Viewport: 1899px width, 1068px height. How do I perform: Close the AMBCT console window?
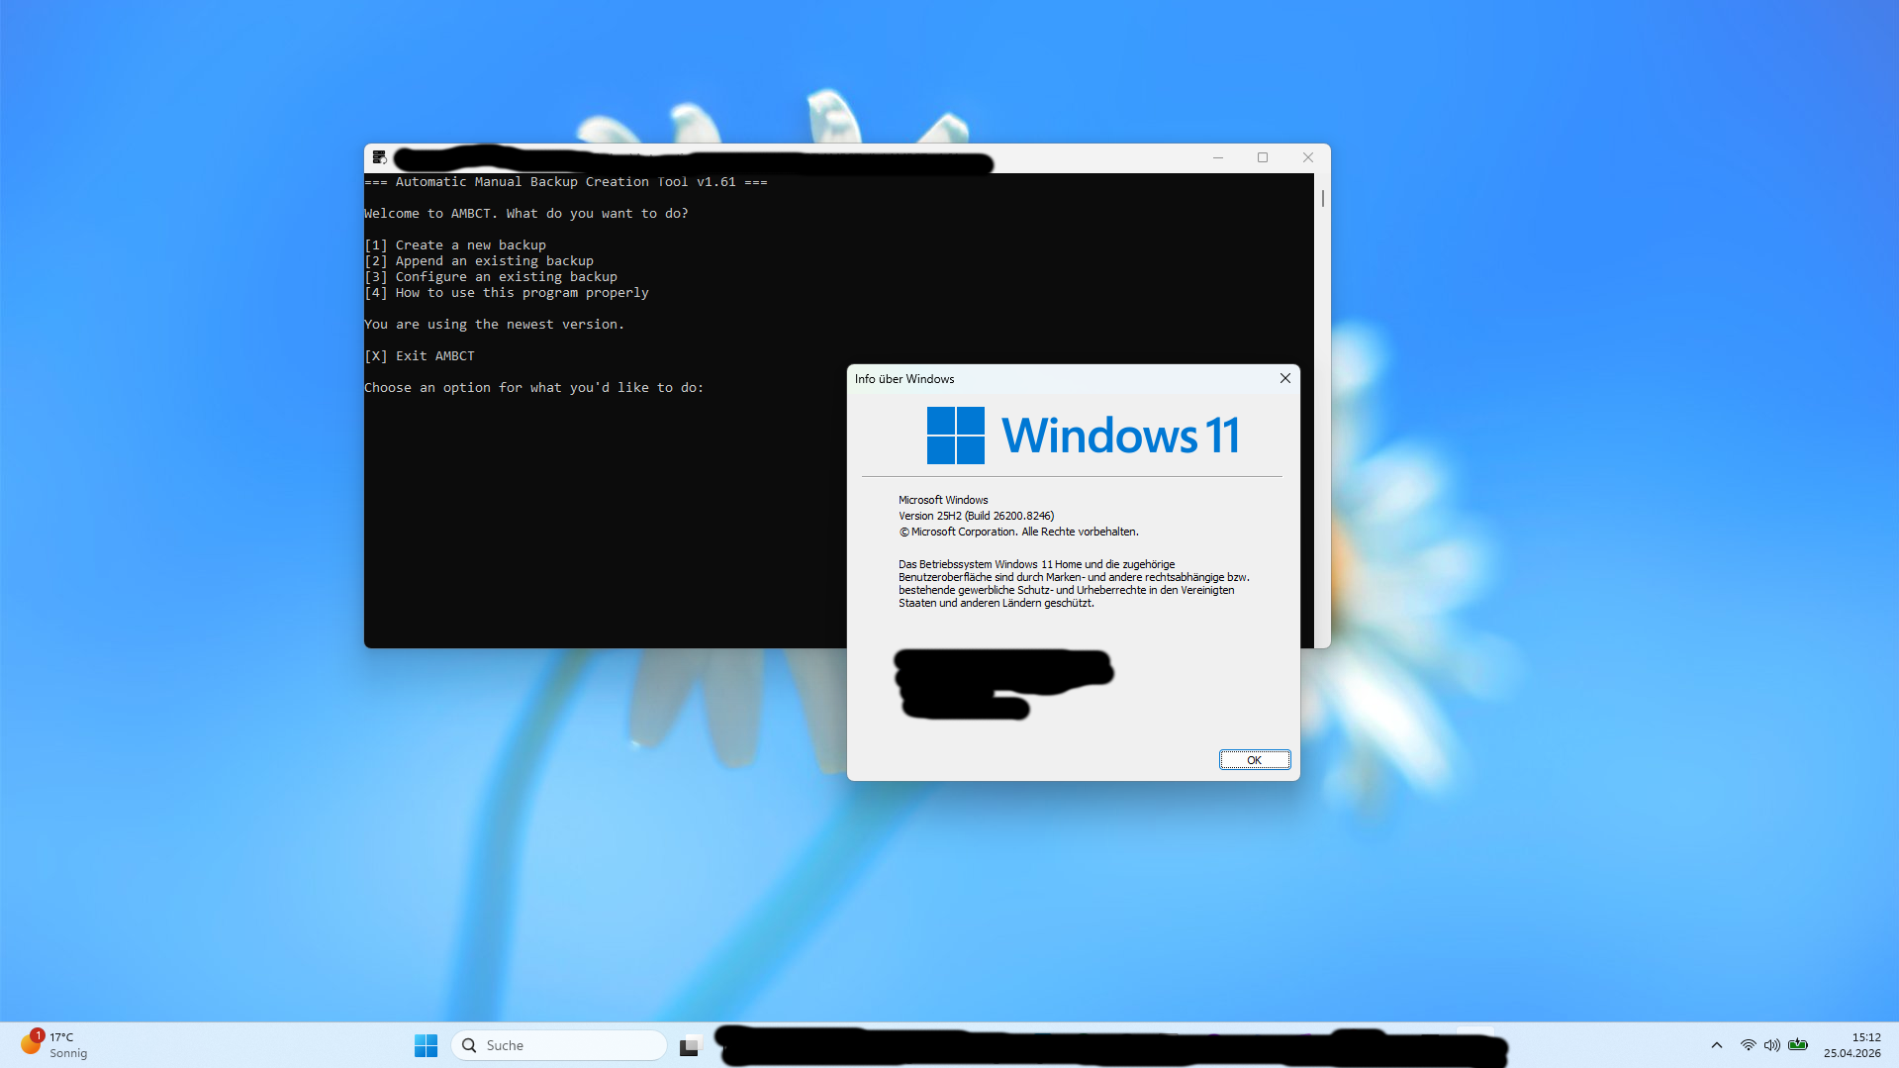coord(1307,157)
